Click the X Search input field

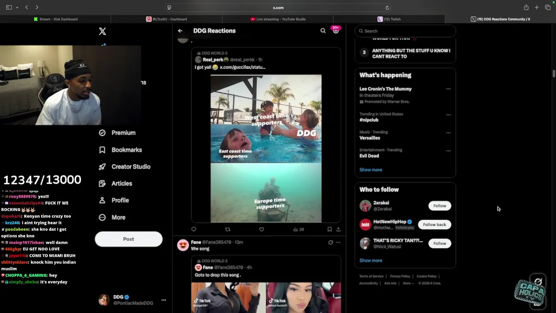click(405, 31)
